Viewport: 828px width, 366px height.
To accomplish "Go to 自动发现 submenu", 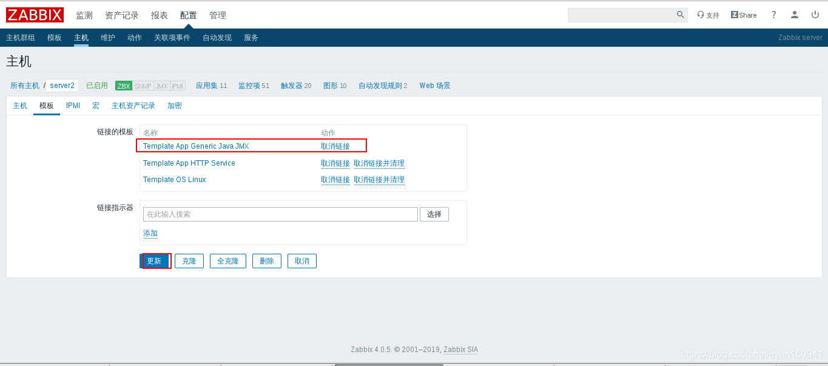I will (217, 38).
